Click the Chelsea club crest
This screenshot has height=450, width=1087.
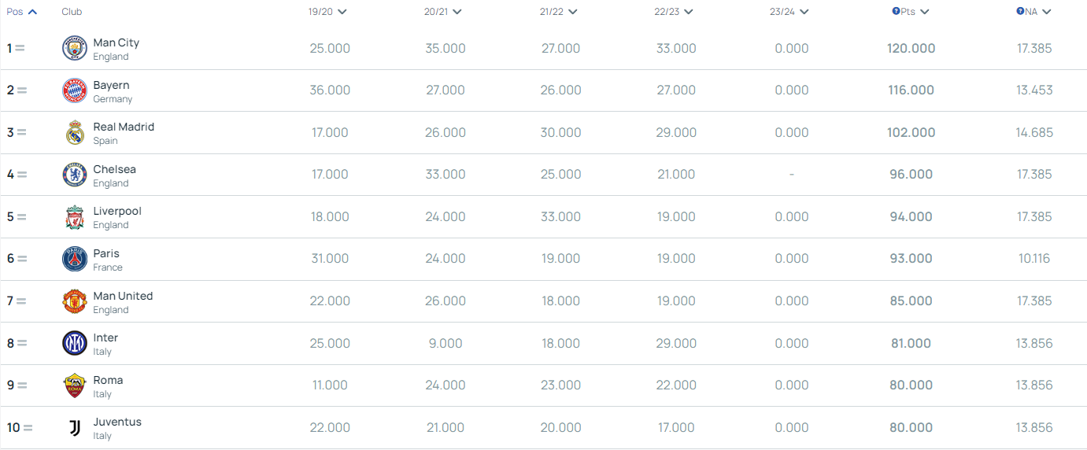[x=75, y=175]
